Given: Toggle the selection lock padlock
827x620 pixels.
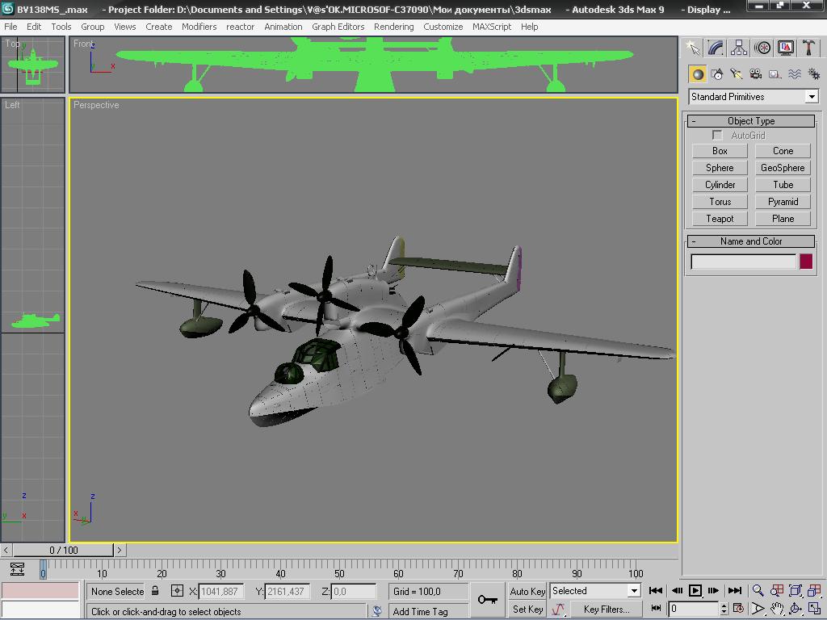Looking at the screenshot, I should coord(156,591).
